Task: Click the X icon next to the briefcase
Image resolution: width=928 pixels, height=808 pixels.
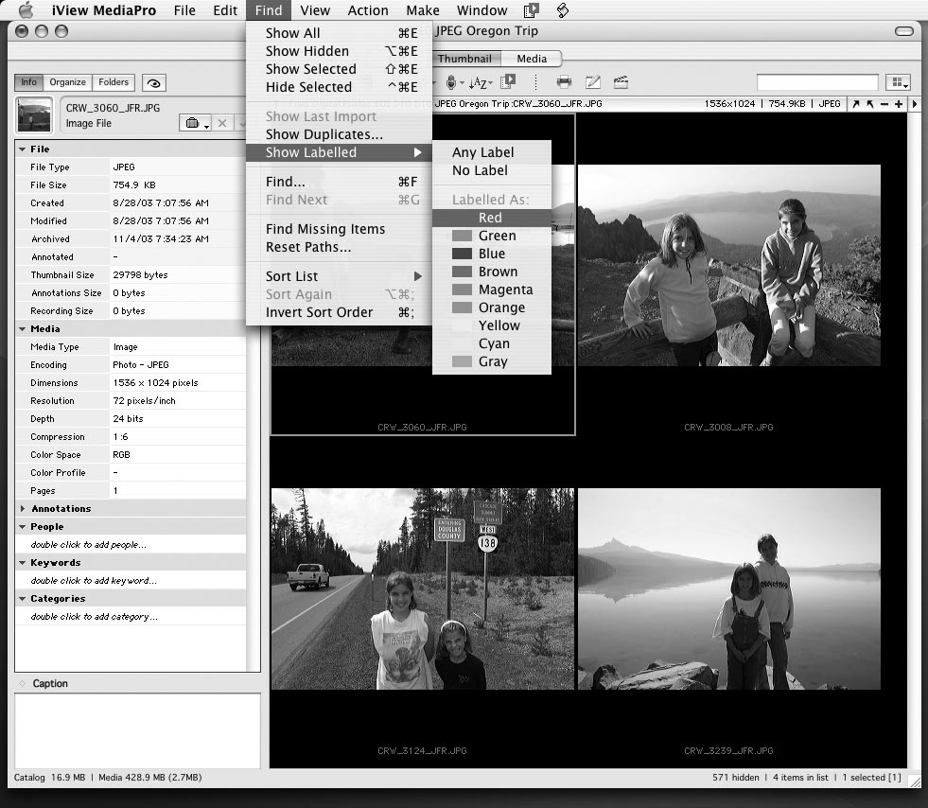Action: tap(222, 123)
